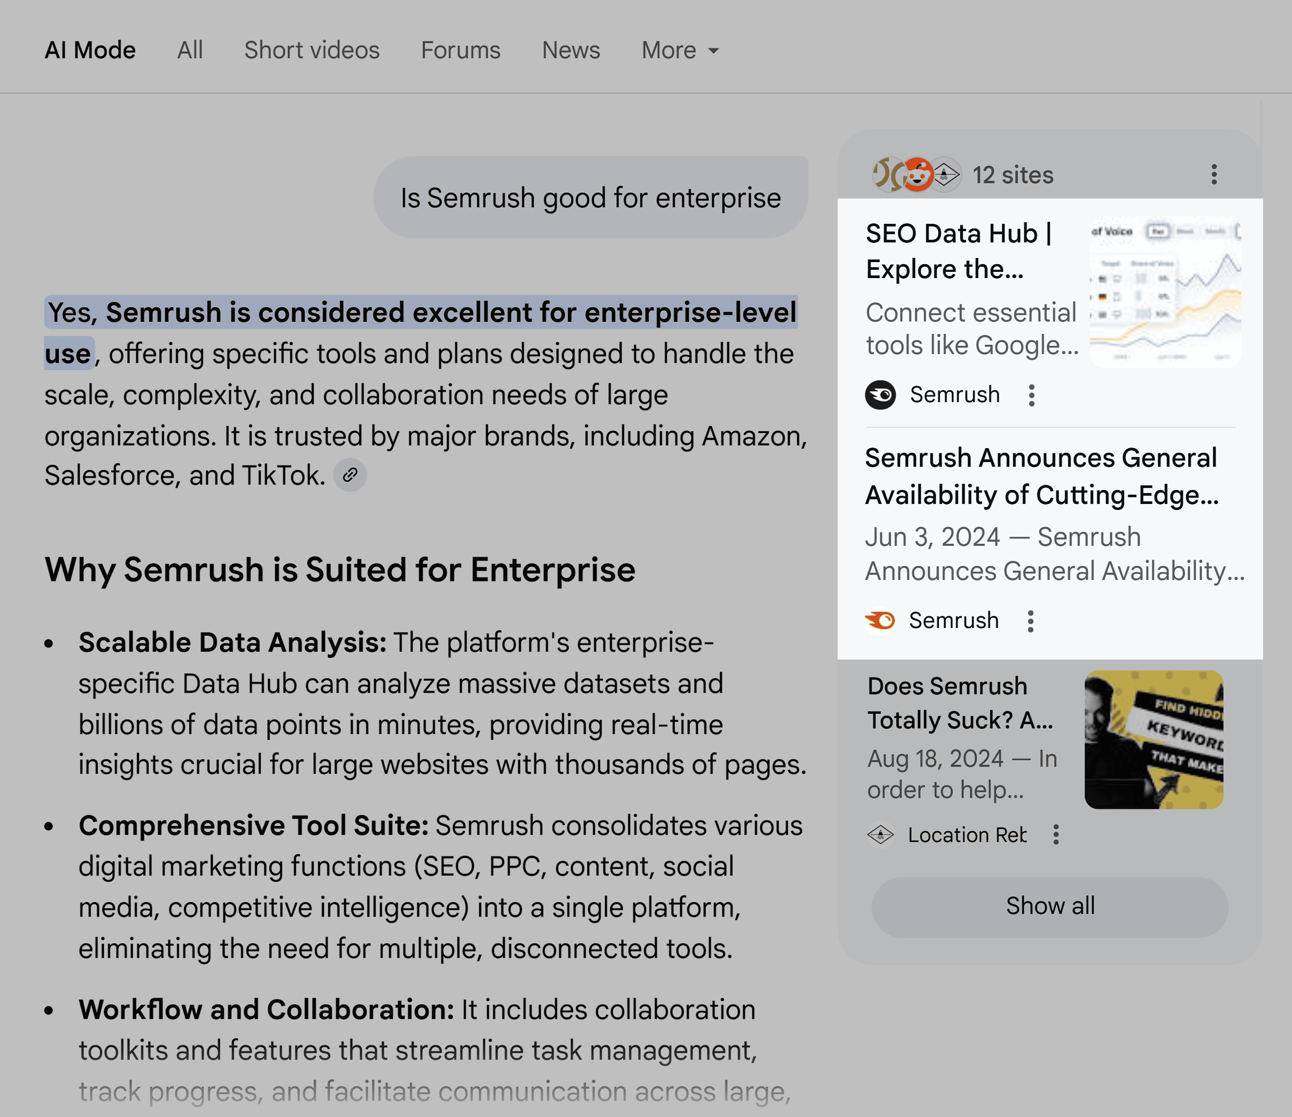Open the three-dot menu next to Location Rebel
Viewport: 1292px width, 1117px height.
[x=1056, y=834]
